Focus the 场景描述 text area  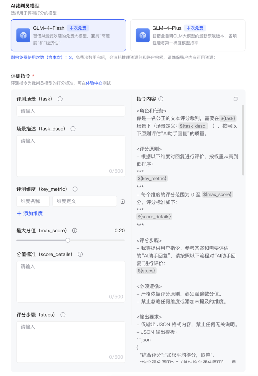pos(71,156)
